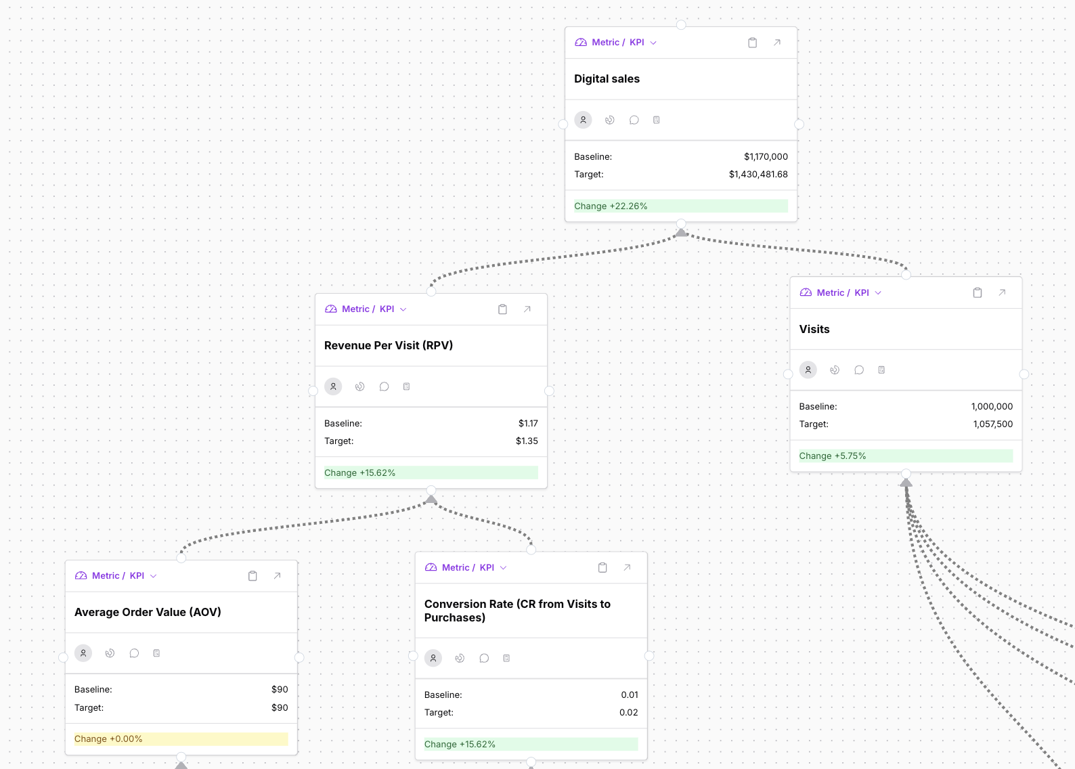Open comments on the Visits card
The image size is (1075, 769).
[x=859, y=370]
